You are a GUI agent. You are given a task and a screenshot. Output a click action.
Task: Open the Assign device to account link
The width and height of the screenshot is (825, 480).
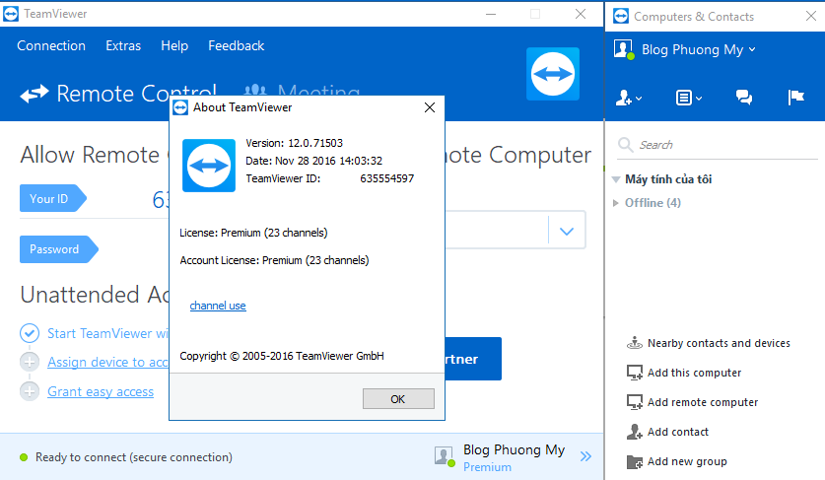coord(107,362)
